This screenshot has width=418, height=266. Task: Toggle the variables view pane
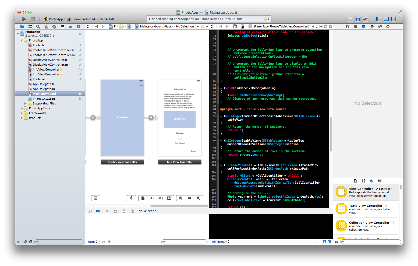coord(324,242)
